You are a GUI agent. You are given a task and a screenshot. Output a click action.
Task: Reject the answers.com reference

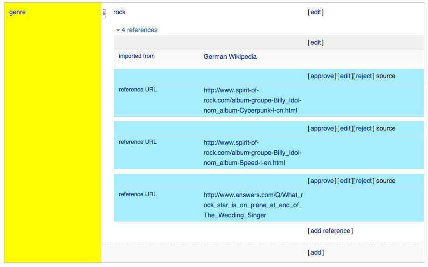[x=364, y=181]
